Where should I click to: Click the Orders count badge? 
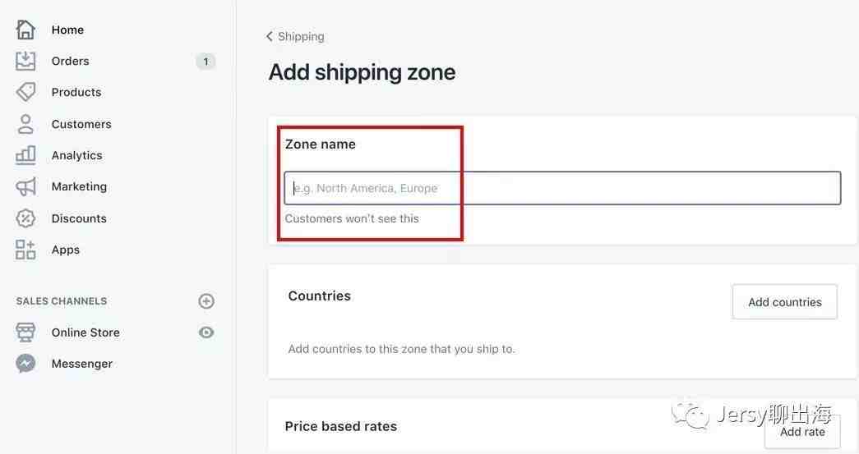(206, 62)
